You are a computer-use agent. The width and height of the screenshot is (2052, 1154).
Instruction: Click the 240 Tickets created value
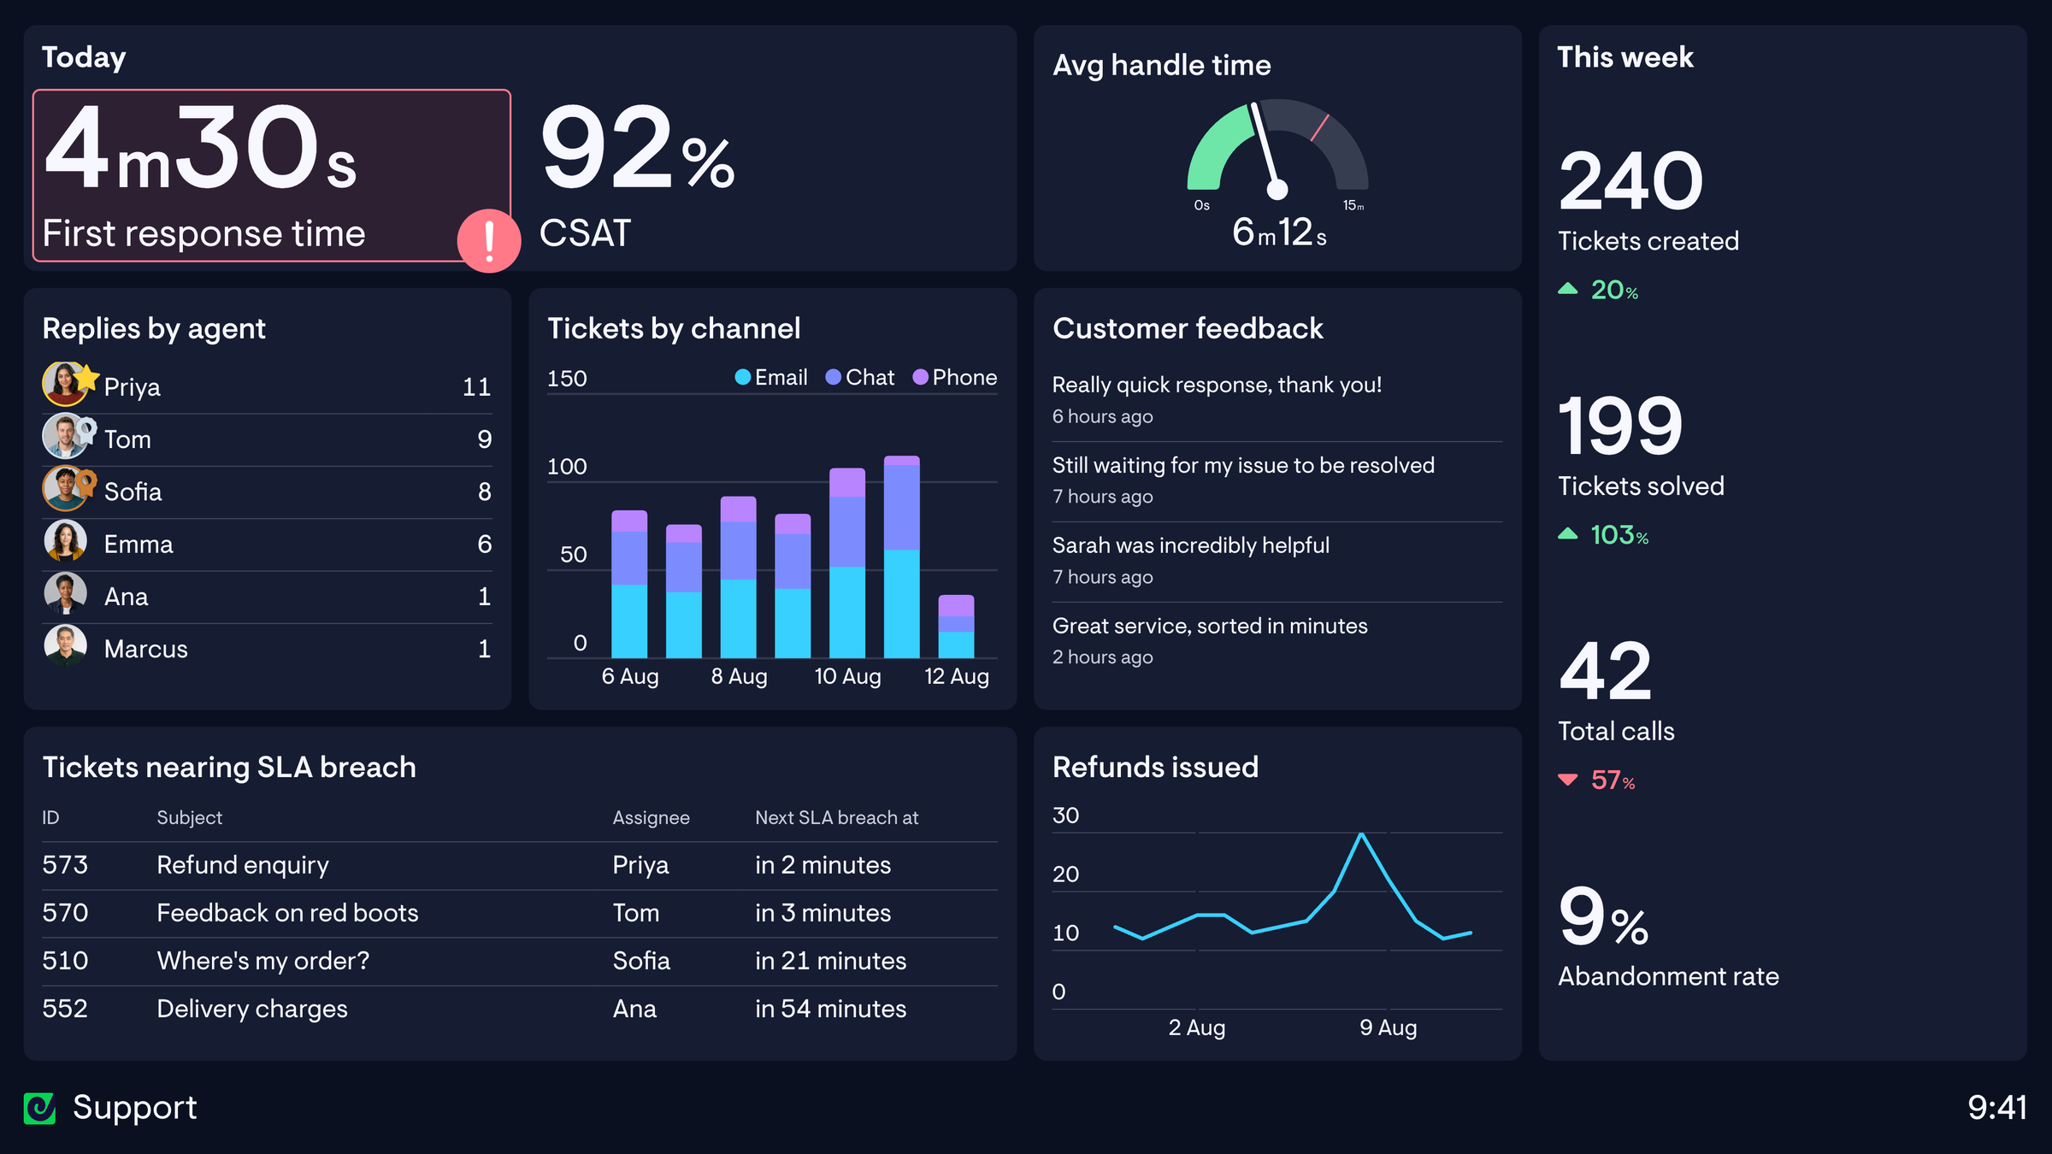point(1630,180)
